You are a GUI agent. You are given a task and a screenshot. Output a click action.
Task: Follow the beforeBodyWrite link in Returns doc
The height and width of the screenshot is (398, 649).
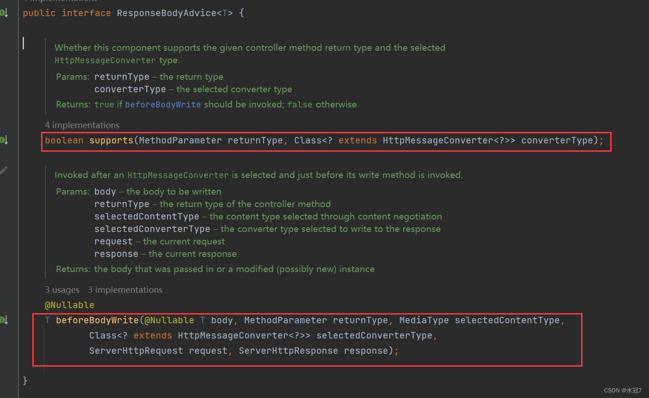pos(163,105)
